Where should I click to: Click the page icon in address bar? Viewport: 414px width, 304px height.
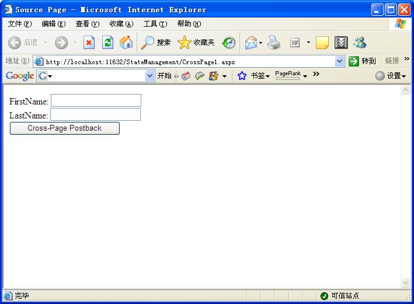(x=39, y=62)
